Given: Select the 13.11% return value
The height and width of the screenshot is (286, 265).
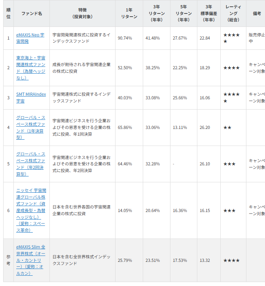Looking at the screenshot, I should point(180,127).
